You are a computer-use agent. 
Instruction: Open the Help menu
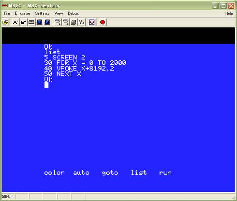[x=229, y=13]
